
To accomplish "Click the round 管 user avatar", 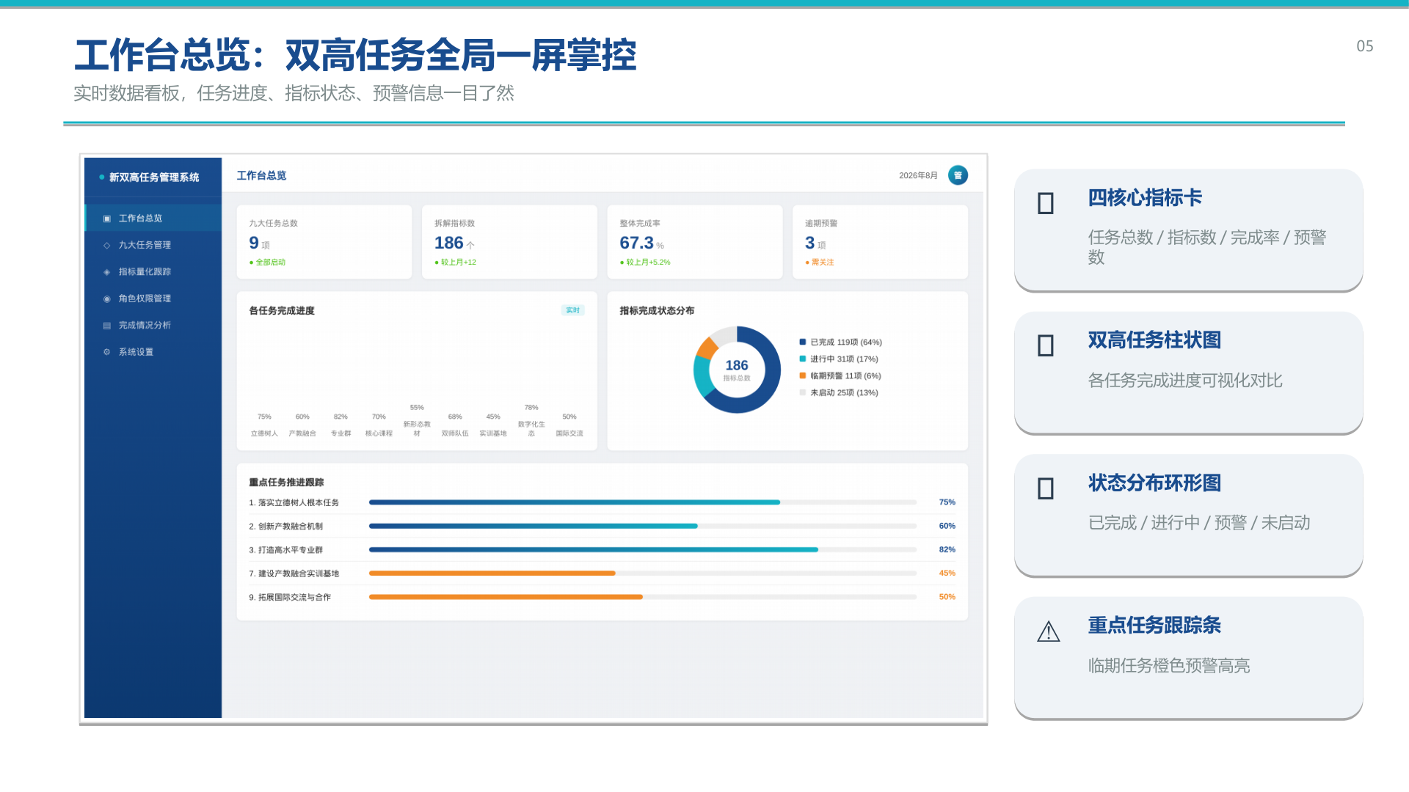I will pyautogui.click(x=958, y=175).
